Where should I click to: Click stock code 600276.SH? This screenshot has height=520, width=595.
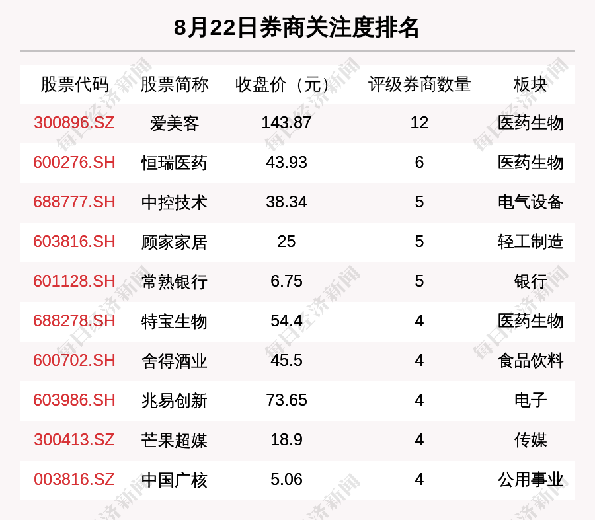pyautogui.click(x=74, y=163)
